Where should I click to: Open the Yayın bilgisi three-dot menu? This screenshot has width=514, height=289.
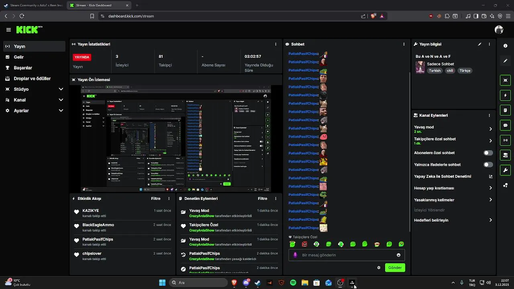click(x=489, y=44)
